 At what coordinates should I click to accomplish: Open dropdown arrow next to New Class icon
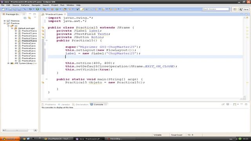point(60,9)
